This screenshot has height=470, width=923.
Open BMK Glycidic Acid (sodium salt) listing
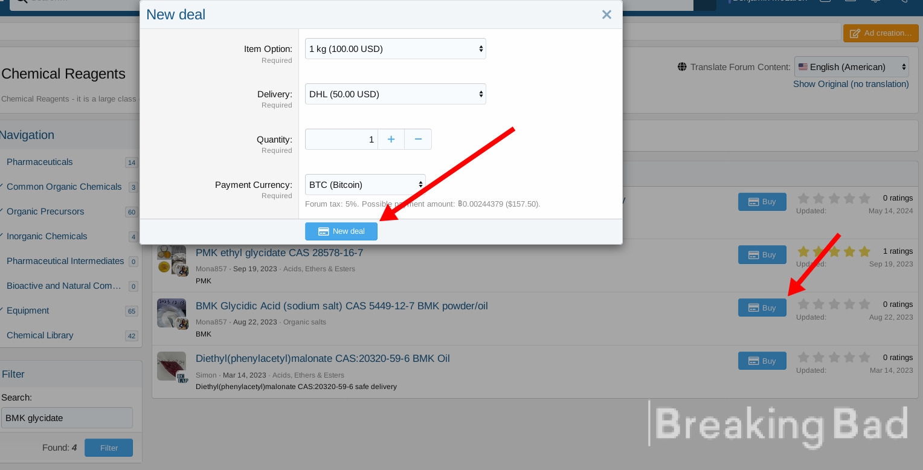[341, 306]
